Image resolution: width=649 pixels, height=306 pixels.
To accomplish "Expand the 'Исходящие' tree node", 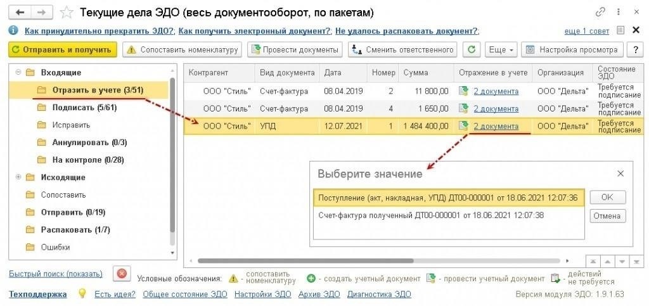I will tap(18, 177).
